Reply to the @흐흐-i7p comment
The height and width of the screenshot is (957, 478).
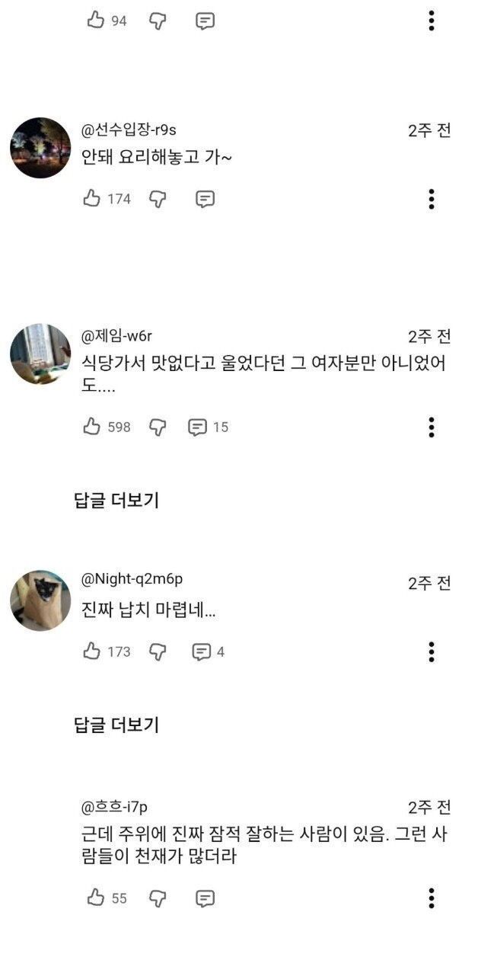click(205, 898)
